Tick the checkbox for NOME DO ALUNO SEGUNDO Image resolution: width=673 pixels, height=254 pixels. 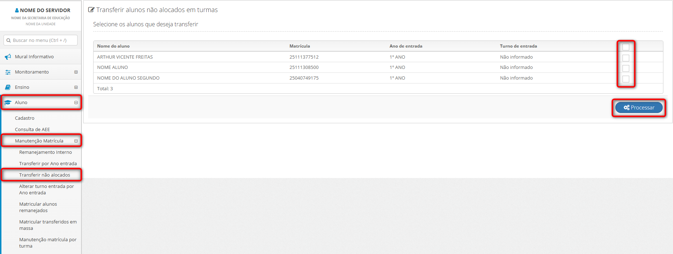(x=626, y=79)
